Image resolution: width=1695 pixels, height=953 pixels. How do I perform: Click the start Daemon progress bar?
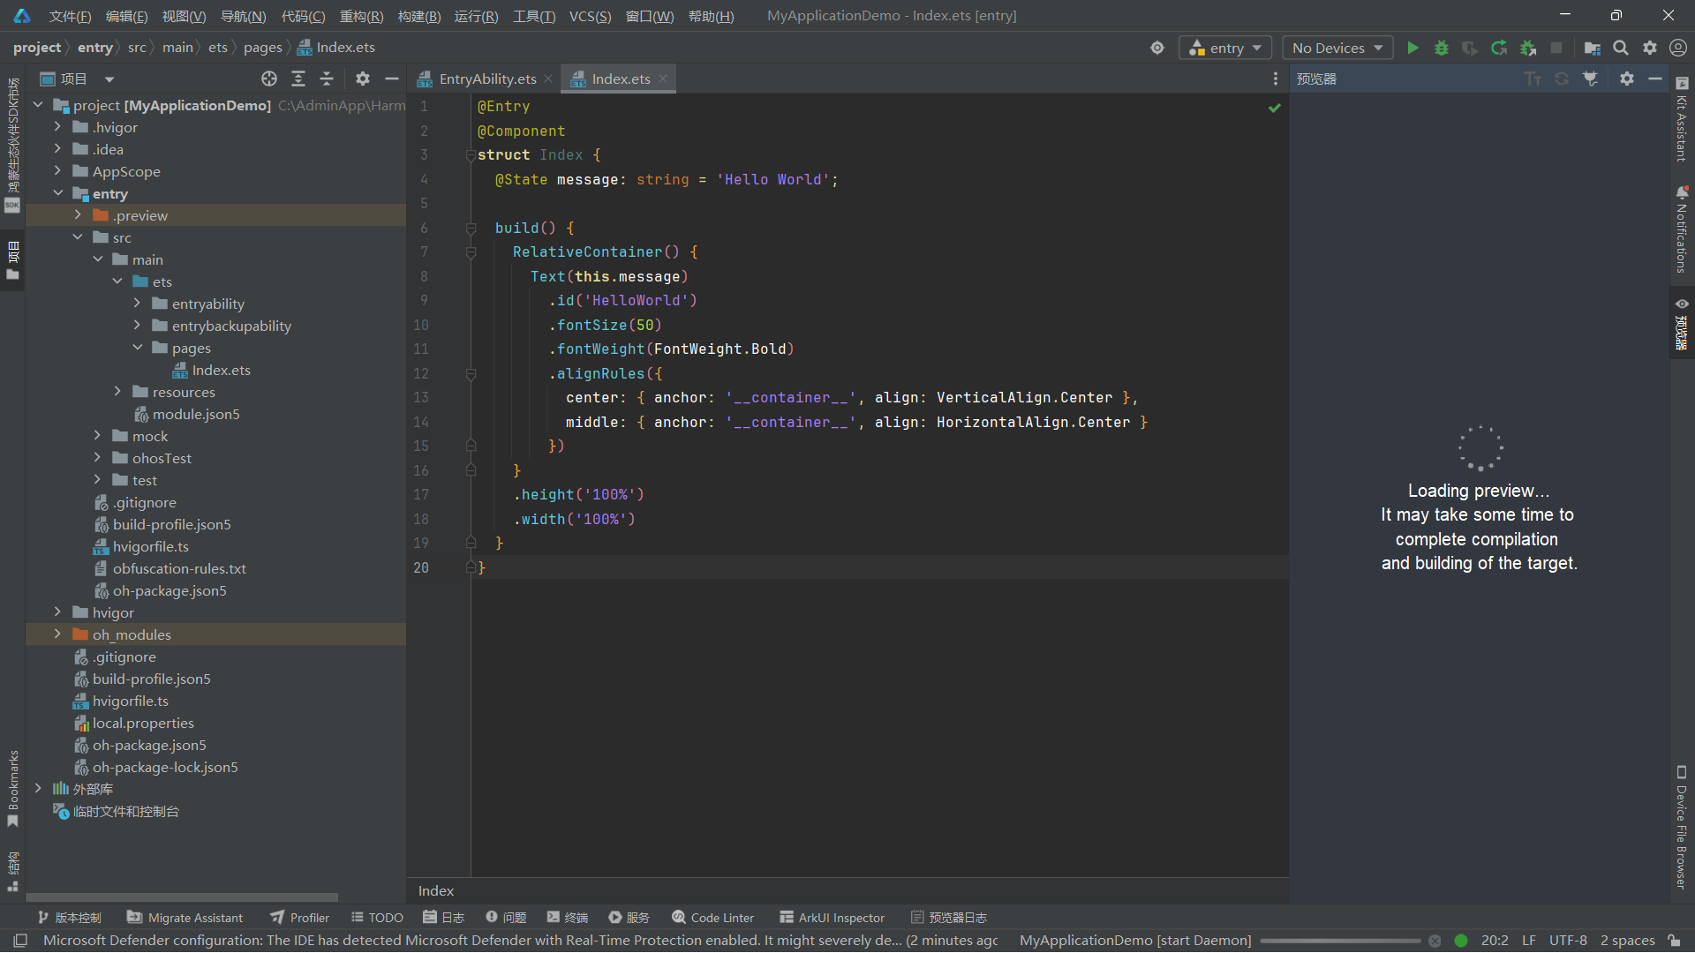coord(1340,941)
